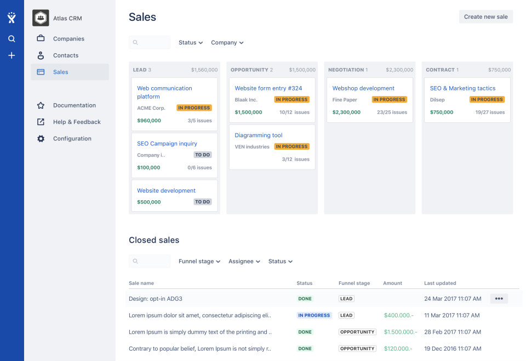Click the Contacts person icon
Image resolution: width=526 pixels, height=361 pixels.
tap(41, 55)
